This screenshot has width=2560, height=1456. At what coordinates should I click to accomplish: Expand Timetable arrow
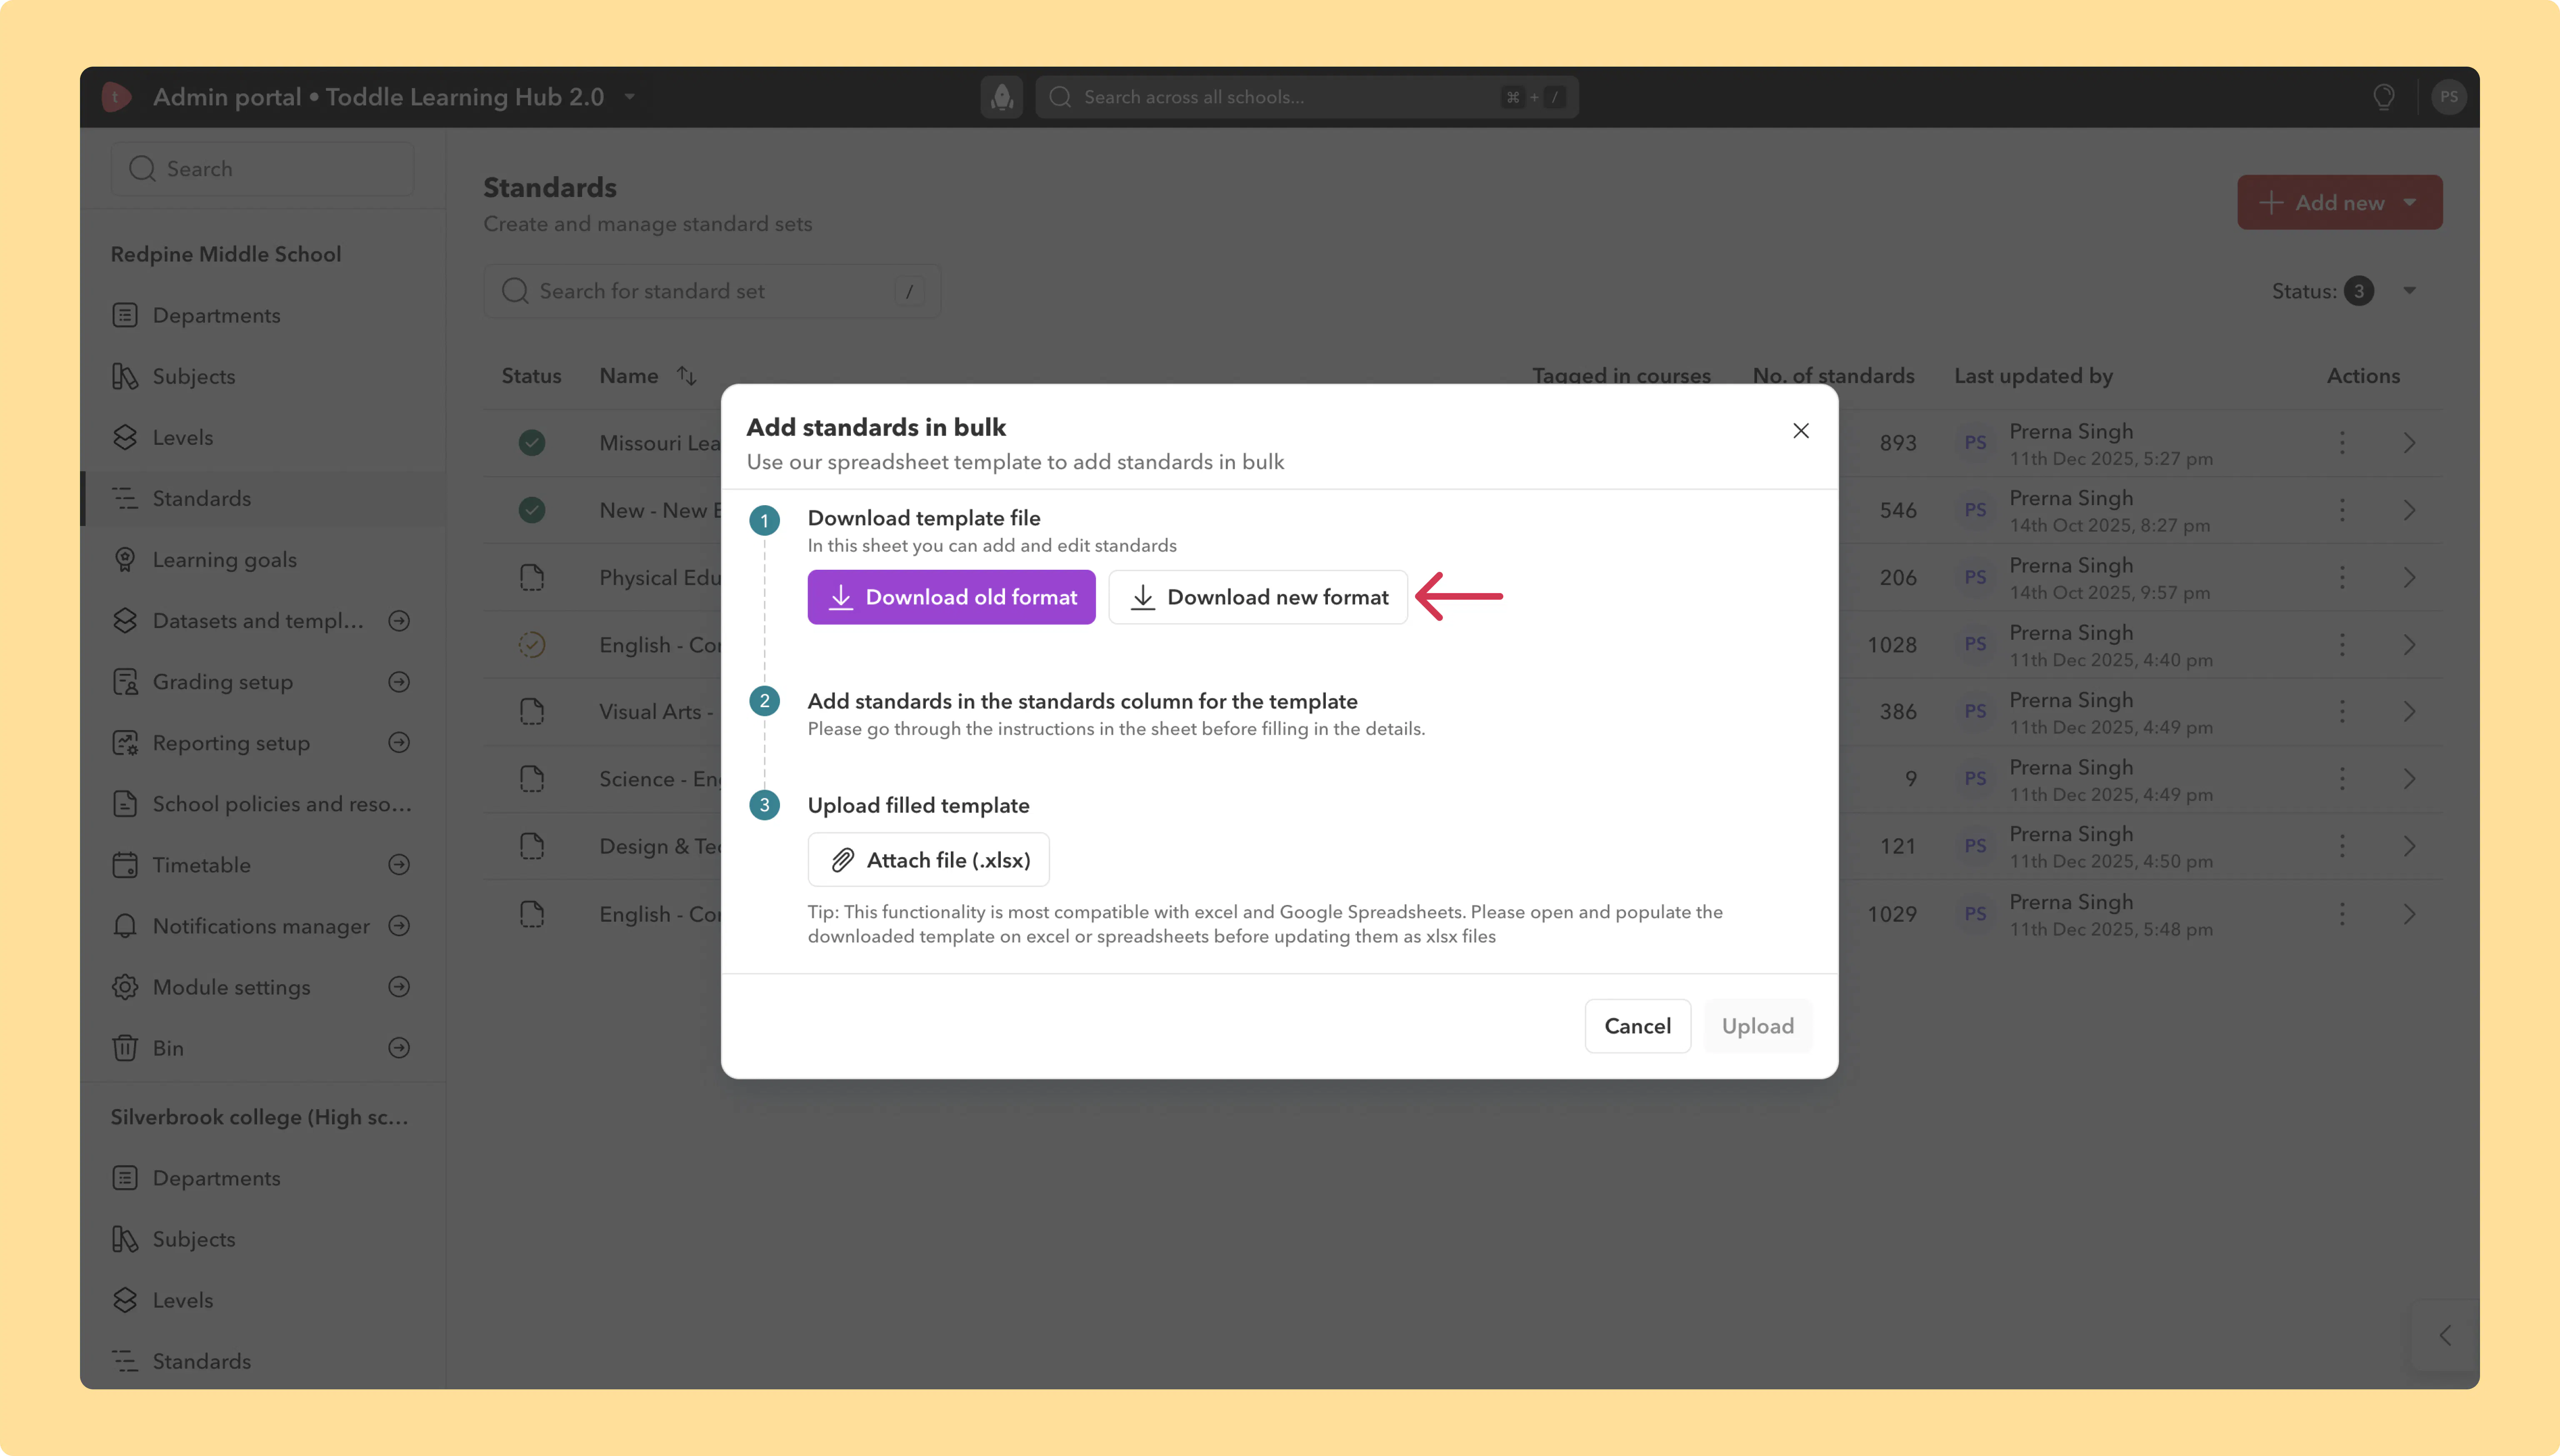click(399, 865)
